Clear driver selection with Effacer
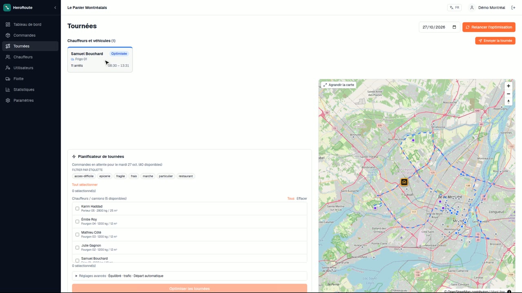The width and height of the screenshot is (522, 293). (x=302, y=199)
